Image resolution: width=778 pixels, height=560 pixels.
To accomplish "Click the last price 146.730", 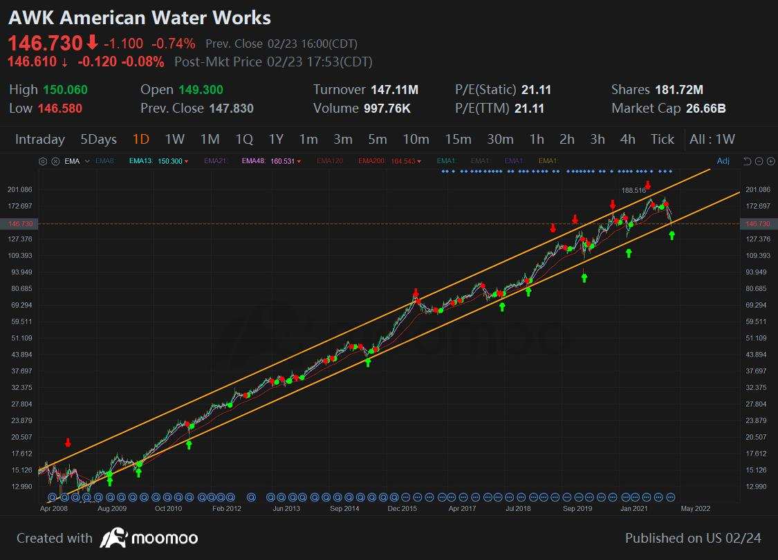I will 45,43.
